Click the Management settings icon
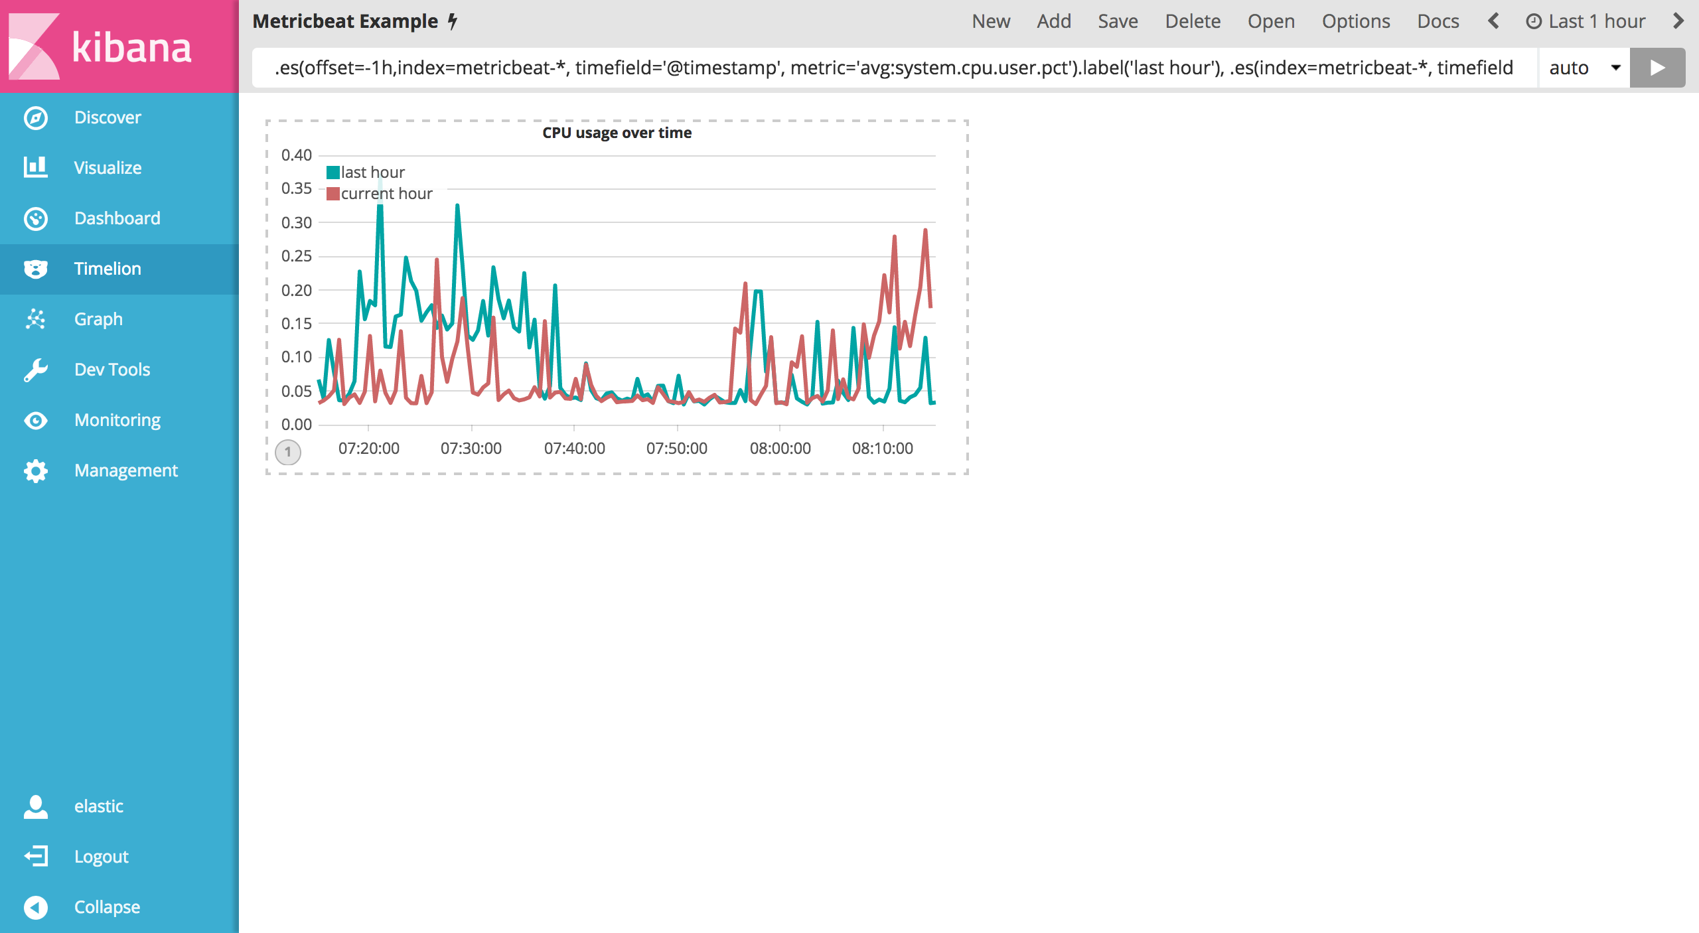Image resolution: width=1699 pixels, height=933 pixels. coord(35,470)
